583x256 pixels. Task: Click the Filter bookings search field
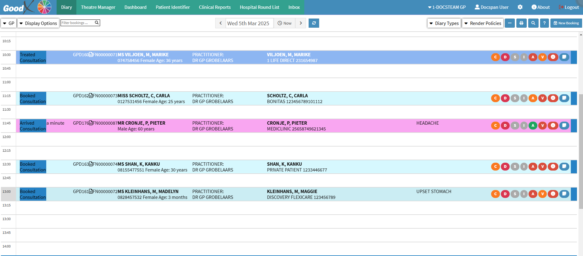click(78, 23)
